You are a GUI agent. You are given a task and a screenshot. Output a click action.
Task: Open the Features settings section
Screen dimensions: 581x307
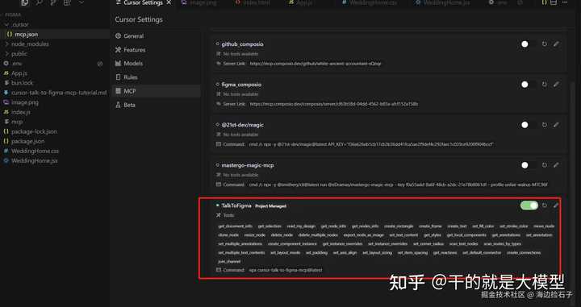156,50
